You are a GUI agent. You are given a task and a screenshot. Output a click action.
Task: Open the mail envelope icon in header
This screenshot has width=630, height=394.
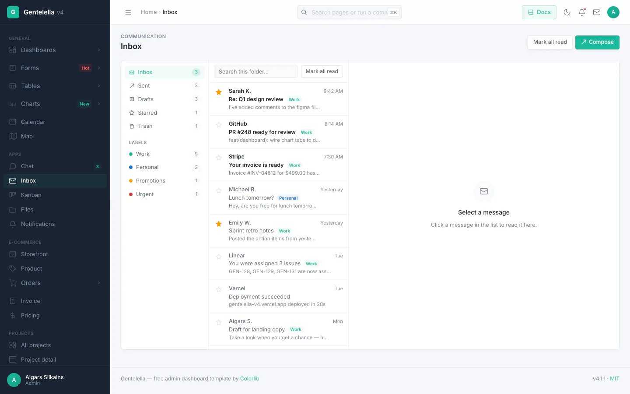[x=597, y=12]
